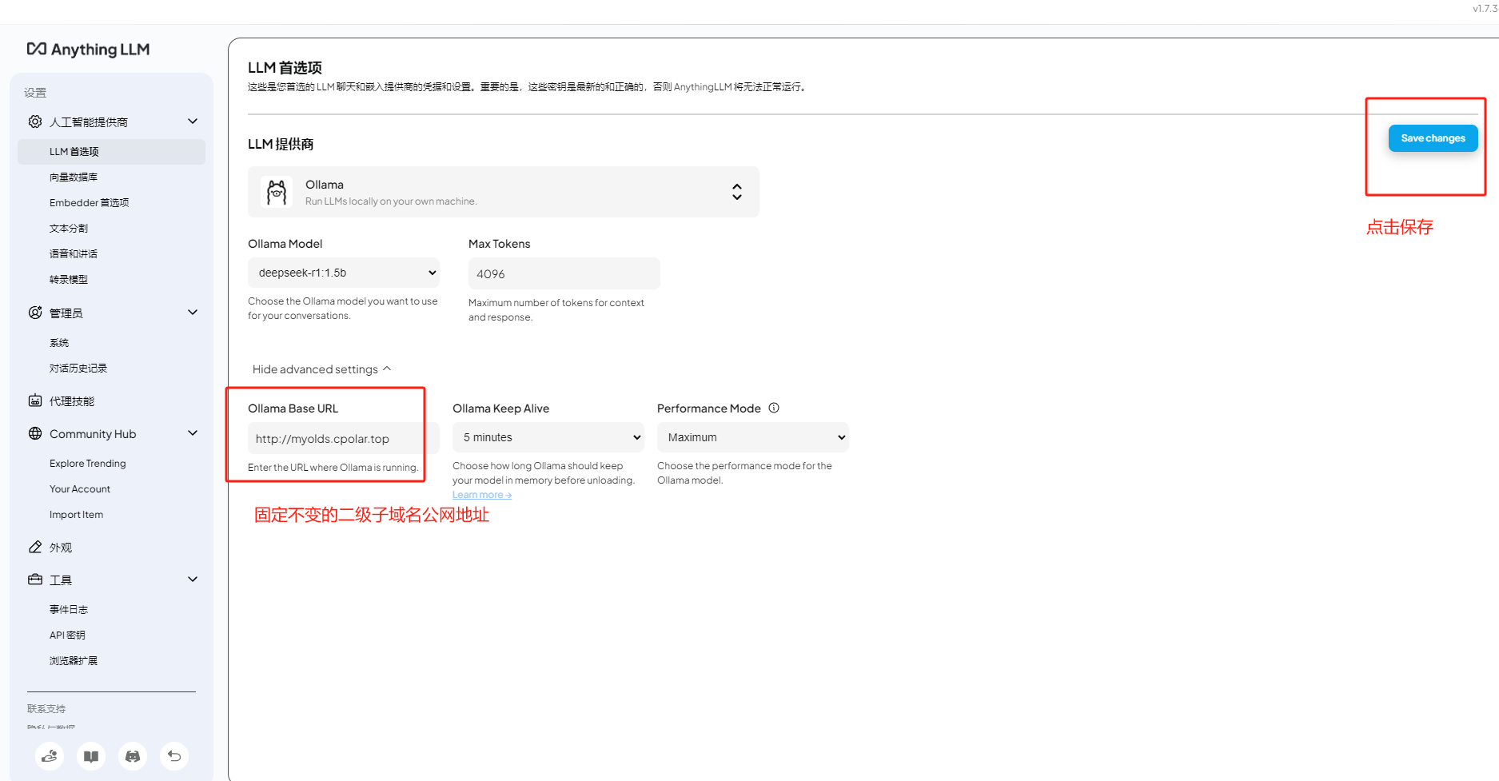Image resolution: width=1499 pixels, height=781 pixels.
Task: Select LLM 首选项 in sidebar
Action: [112, 152]
